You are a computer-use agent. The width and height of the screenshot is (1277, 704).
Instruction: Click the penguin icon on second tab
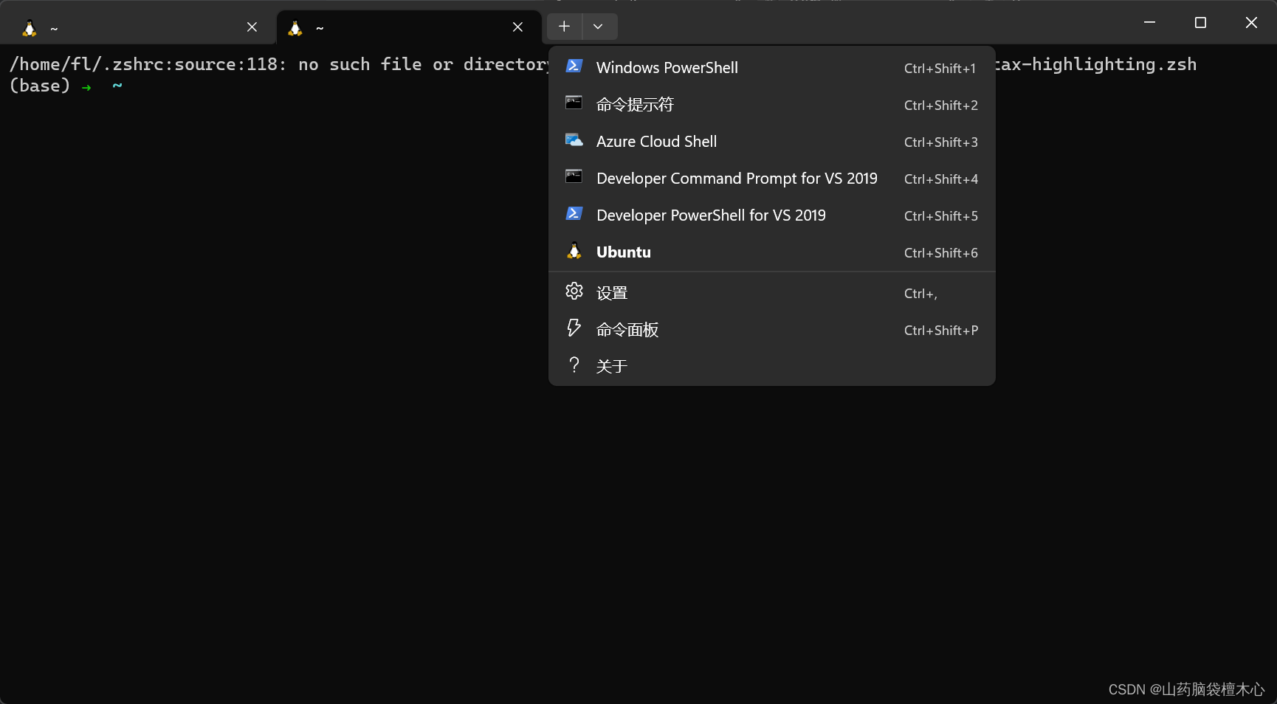pos(295,28)
